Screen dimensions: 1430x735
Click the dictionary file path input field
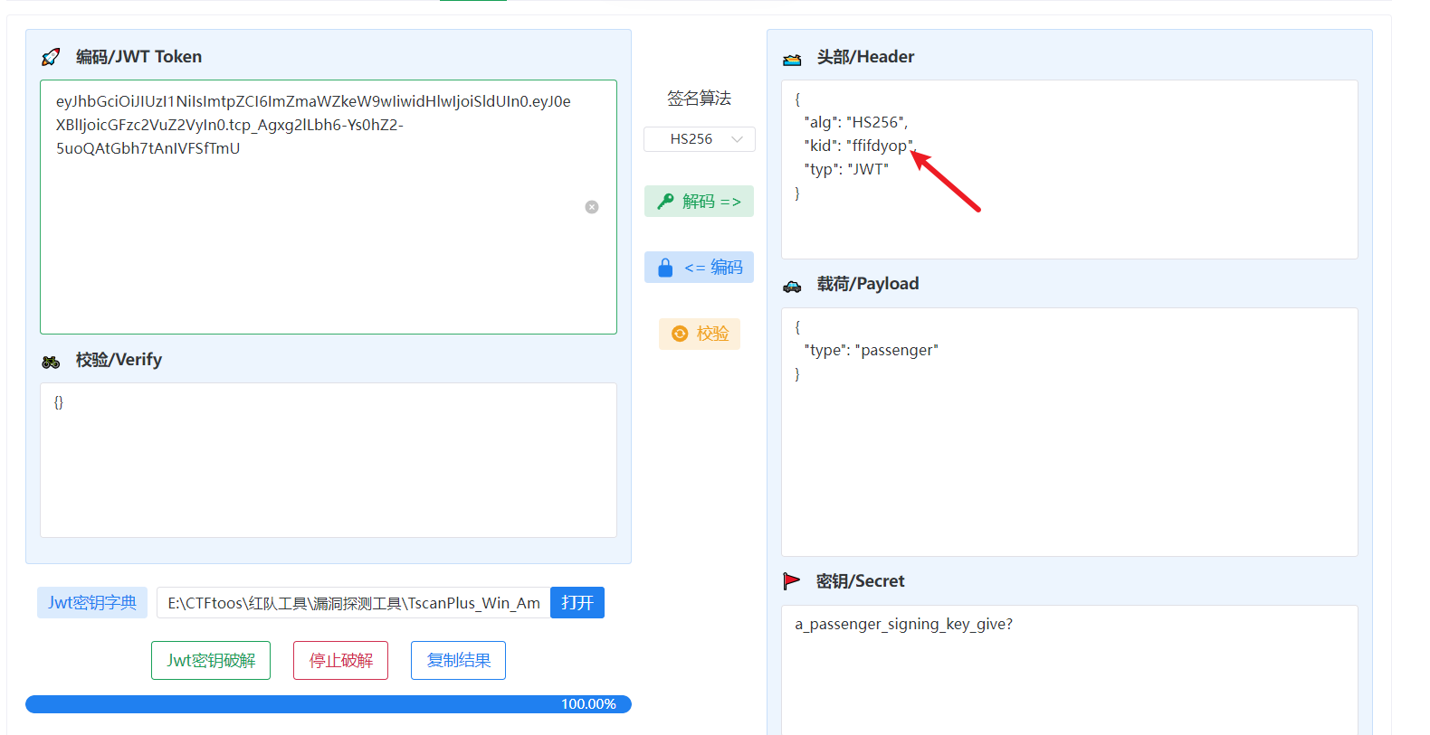pos(354,603)
